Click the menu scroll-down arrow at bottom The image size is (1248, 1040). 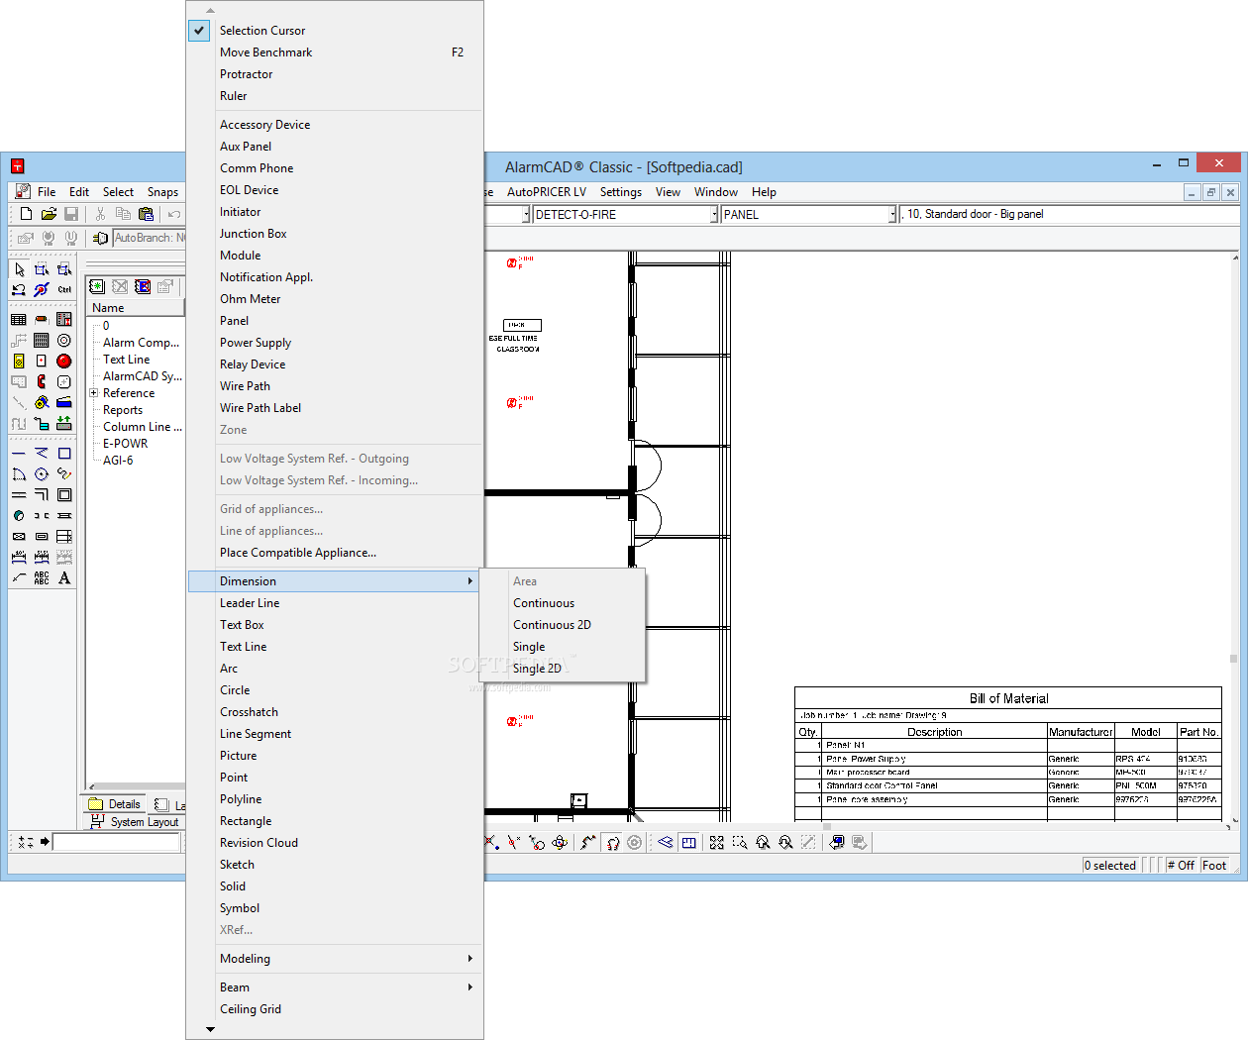(210, 1029)
